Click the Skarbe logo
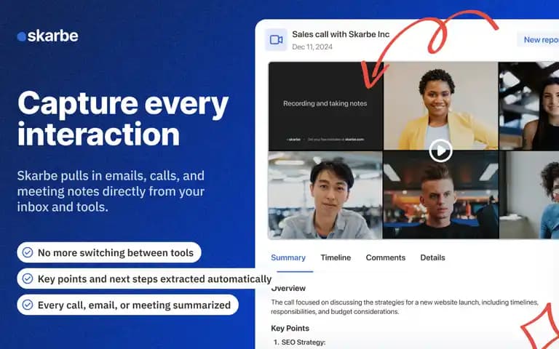Screen dimensions: 559x349 48,36
